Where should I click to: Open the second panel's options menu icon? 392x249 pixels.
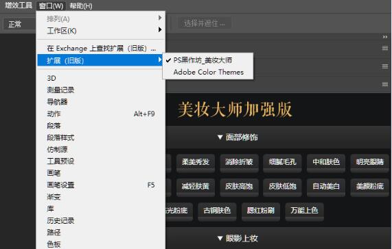pos(385,66)
